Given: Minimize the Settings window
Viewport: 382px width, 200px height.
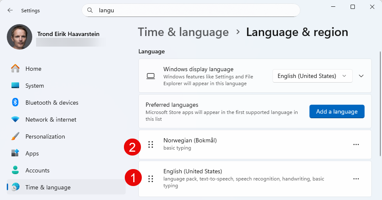Looking at the screenshot, I should coord(333,7).
